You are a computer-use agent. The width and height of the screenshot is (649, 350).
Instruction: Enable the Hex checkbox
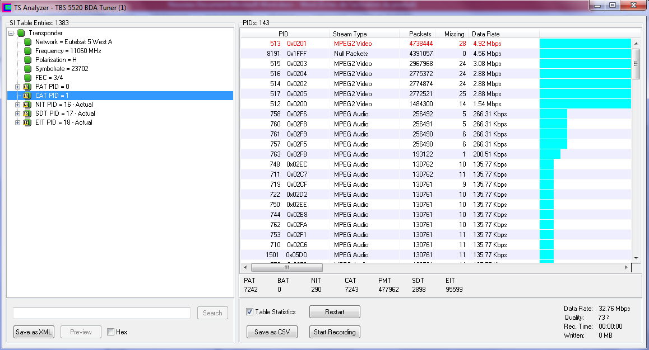click(x=111, y=332)
